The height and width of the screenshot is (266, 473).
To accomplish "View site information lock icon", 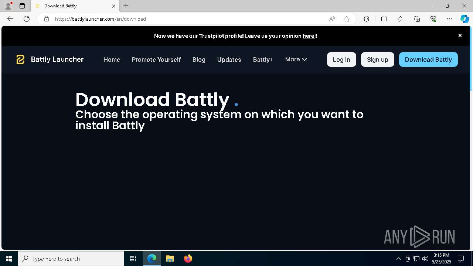I will 47,19.
